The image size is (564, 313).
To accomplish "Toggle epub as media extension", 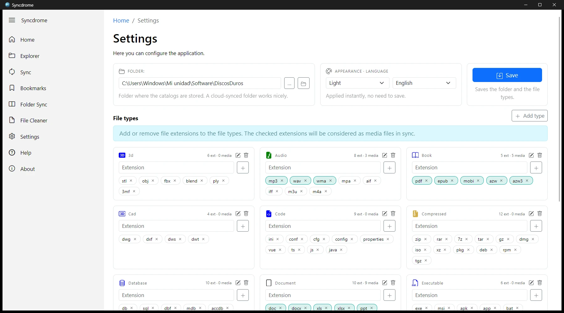I will coord(443,181).
